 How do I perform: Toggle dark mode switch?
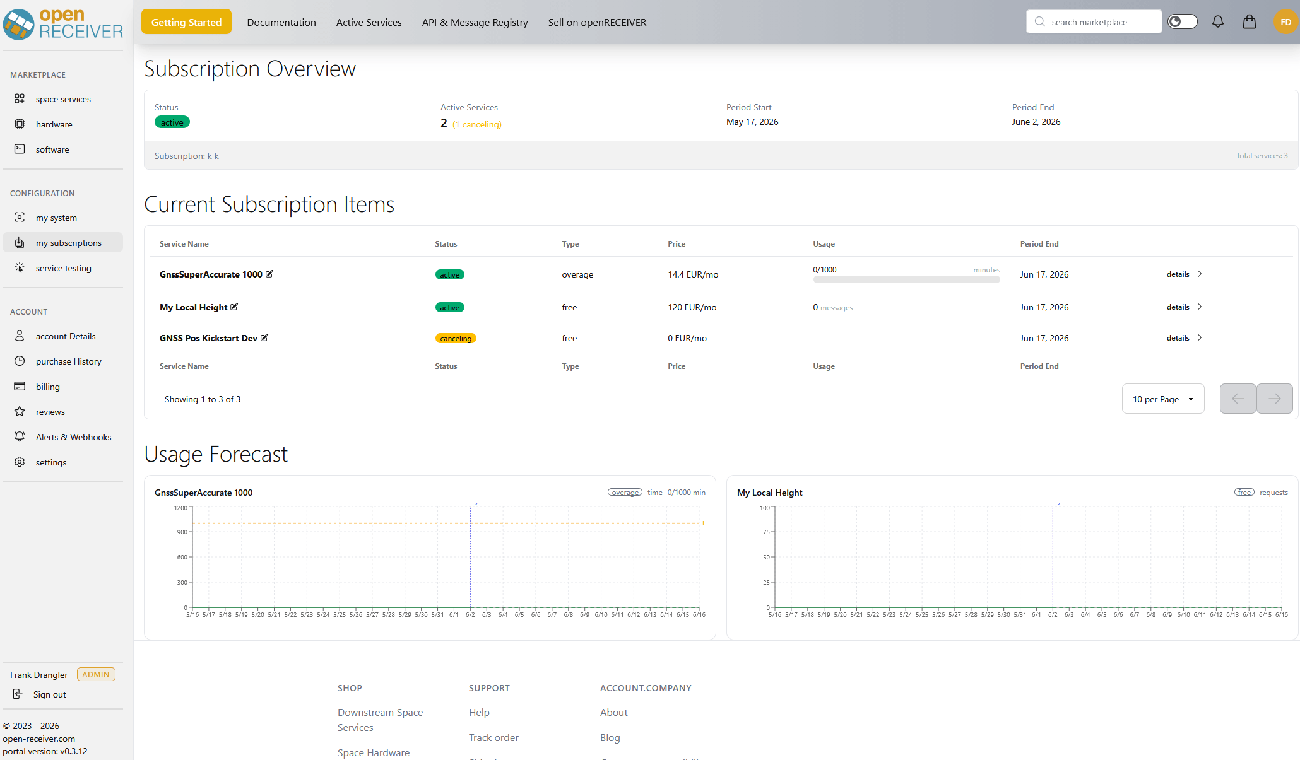tap(1183, 22)
